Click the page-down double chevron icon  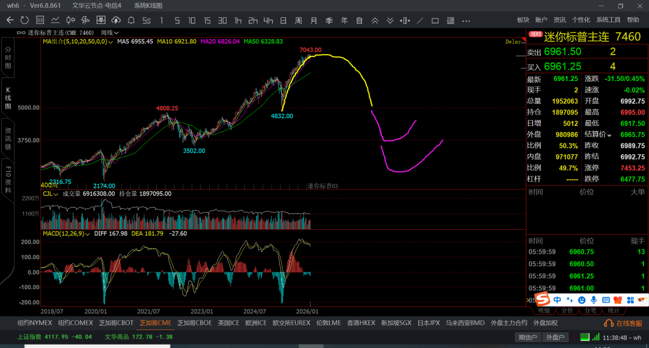coord(390,20)
